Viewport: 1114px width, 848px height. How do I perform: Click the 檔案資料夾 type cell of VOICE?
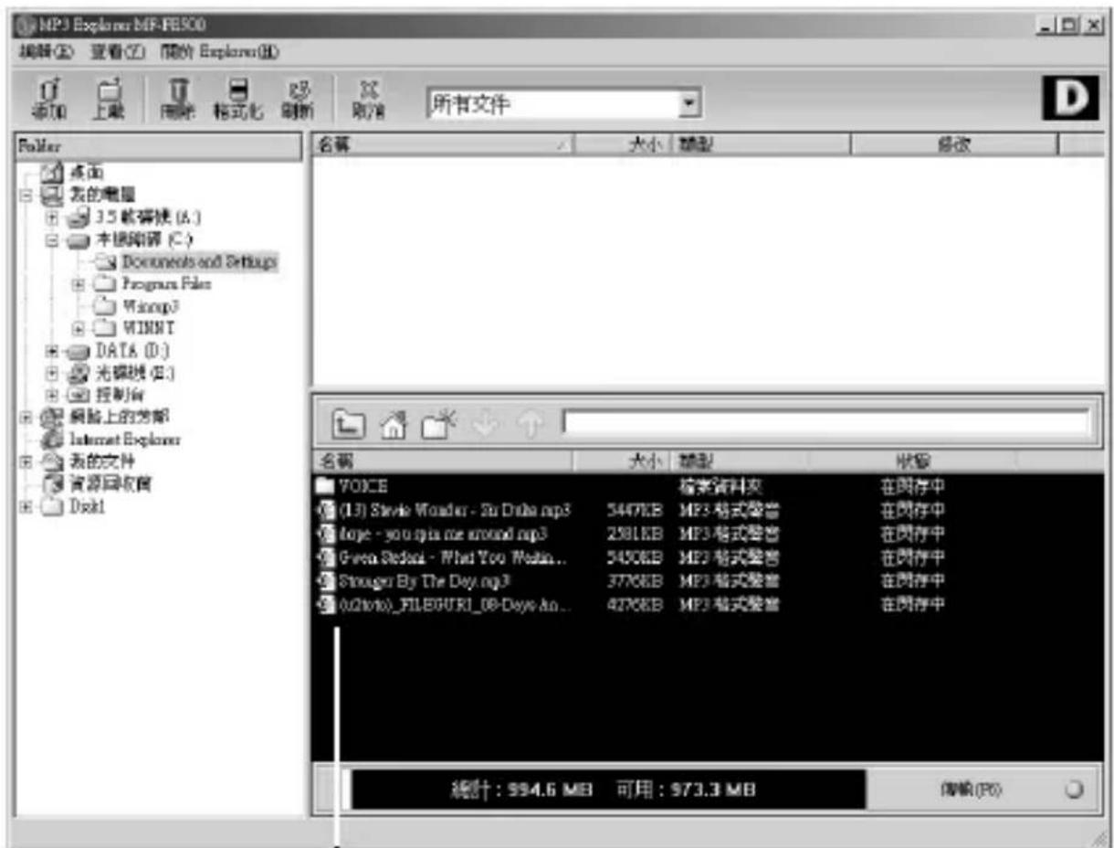(720, 486)
